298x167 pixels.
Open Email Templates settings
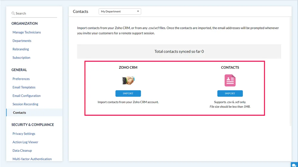coord(24,87)
